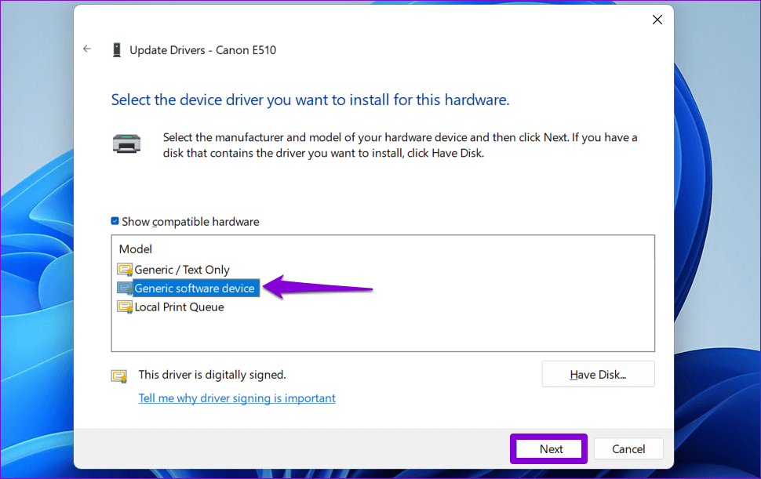The image size is (761, 479).
Task: Click the printer icon next to instructions
Action: point(126,144)
